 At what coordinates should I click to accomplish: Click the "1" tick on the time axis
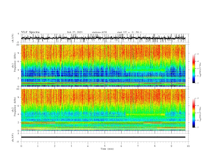point(38,146)
